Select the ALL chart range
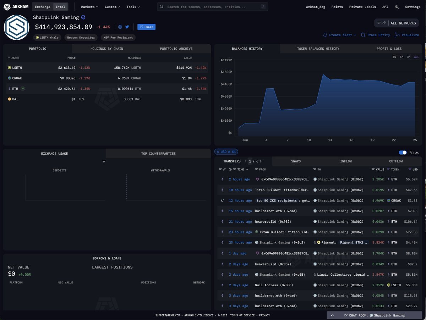This screenshot has height=320, width=426. pos(416,57)
